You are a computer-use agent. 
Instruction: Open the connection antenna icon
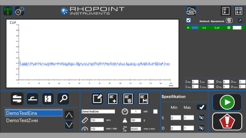point(8,11)
